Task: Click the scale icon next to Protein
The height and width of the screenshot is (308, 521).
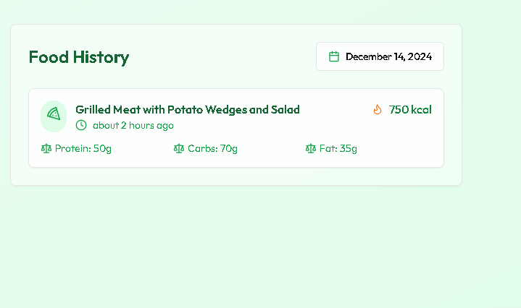Action: (46, 149)
